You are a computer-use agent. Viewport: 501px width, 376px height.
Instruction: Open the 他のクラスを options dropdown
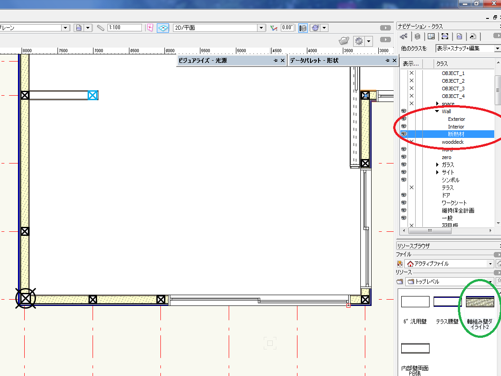(497, 49)
